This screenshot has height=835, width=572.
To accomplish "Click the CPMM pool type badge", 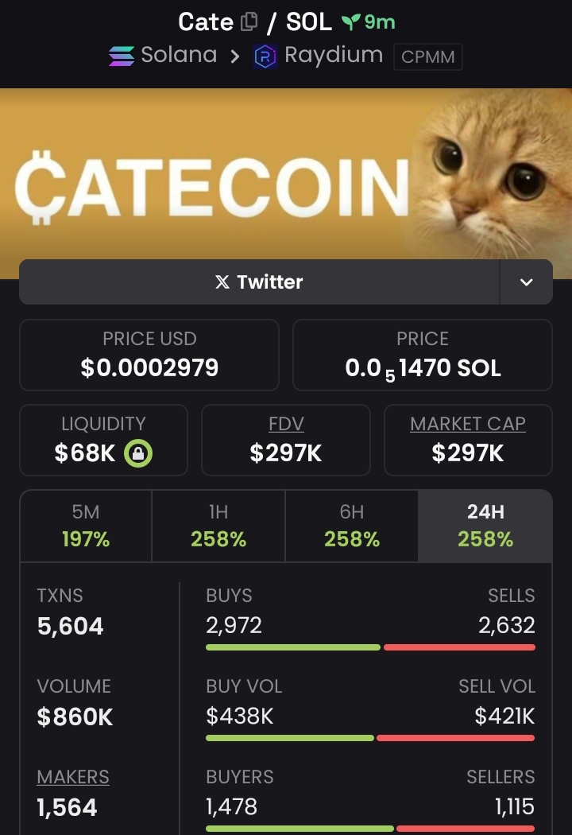I will 427,56.
